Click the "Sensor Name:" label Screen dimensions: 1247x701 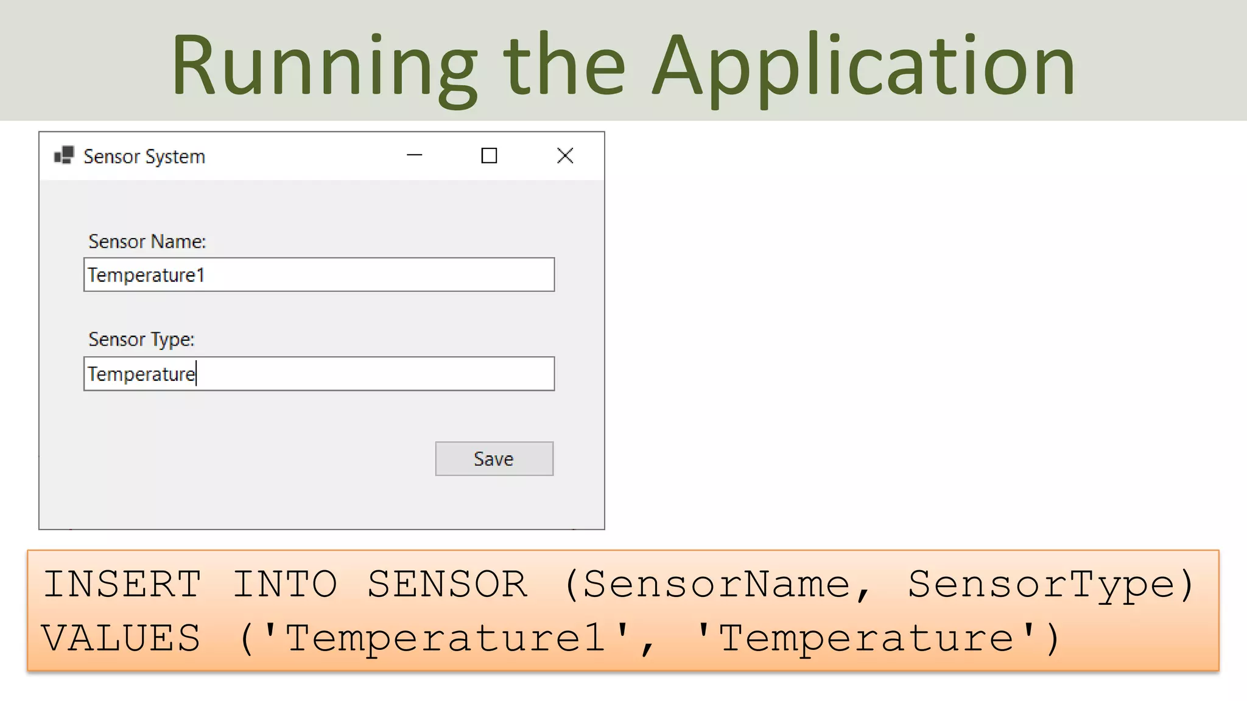147,242
